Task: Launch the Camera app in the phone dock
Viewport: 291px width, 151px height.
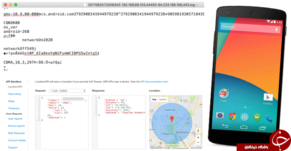Action: [220, 116]
